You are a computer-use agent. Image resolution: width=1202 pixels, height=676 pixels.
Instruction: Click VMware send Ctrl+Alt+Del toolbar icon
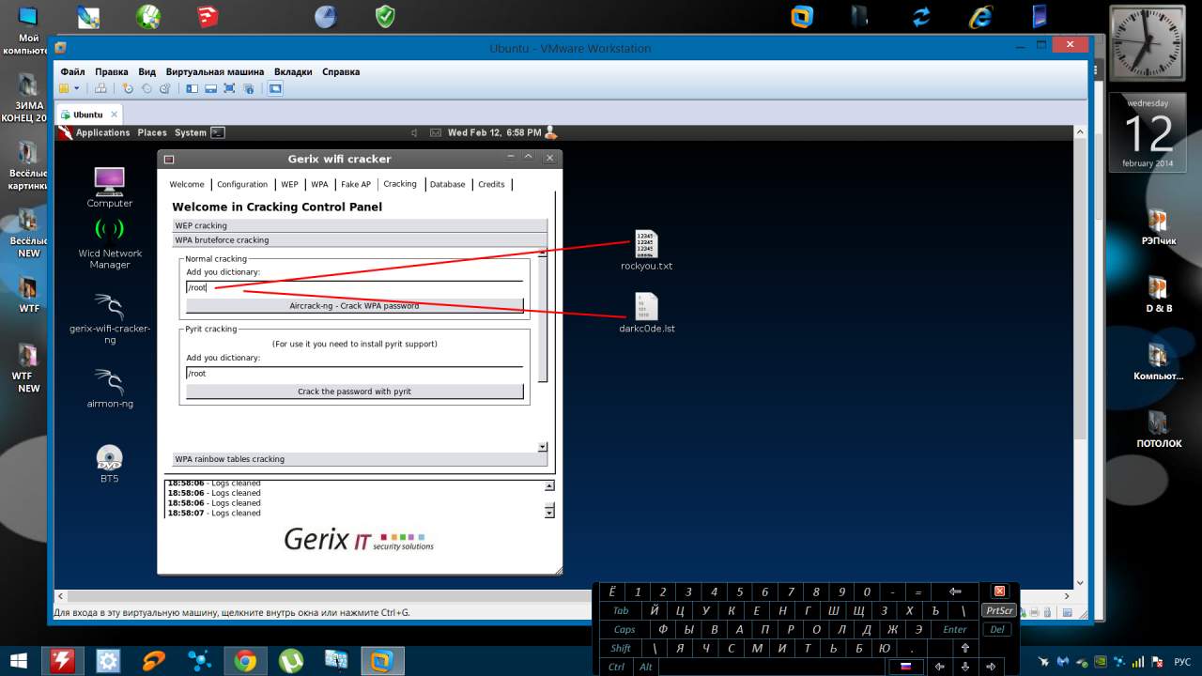coord(101,88)
